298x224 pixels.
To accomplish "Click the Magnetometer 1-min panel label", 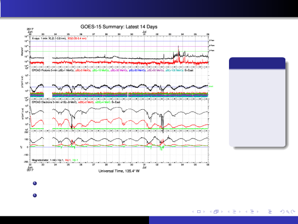I will pyautogui.click(x=55, y=160).
